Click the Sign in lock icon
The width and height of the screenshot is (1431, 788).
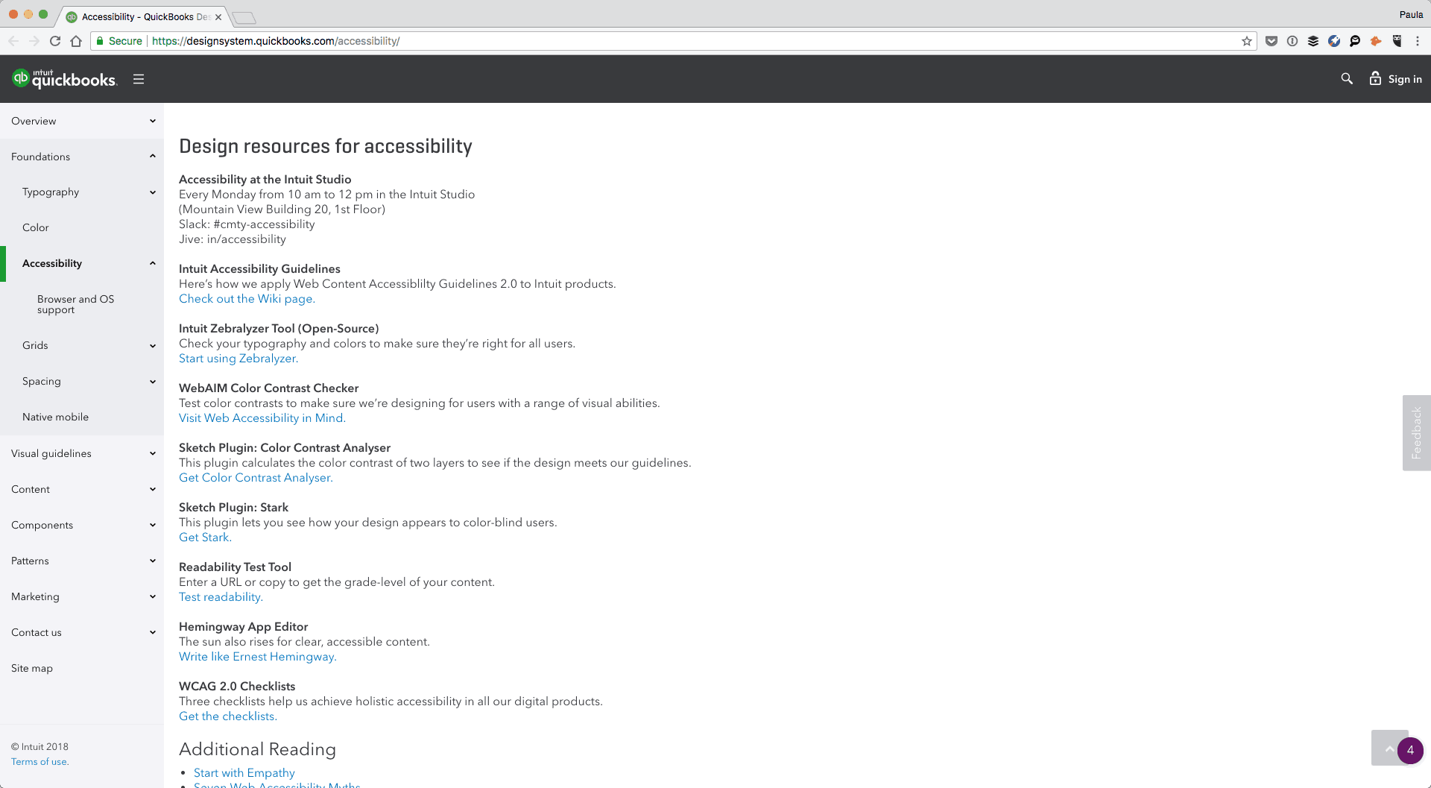(x=1375, y=78)
